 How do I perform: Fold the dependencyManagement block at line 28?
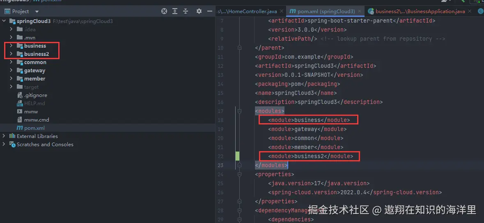239,210
